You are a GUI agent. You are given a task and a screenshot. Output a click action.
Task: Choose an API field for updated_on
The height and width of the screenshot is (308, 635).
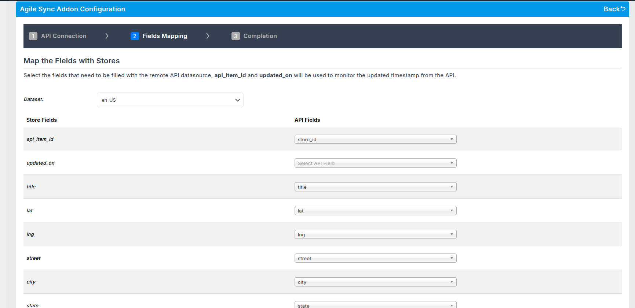[x=375, y=163]
